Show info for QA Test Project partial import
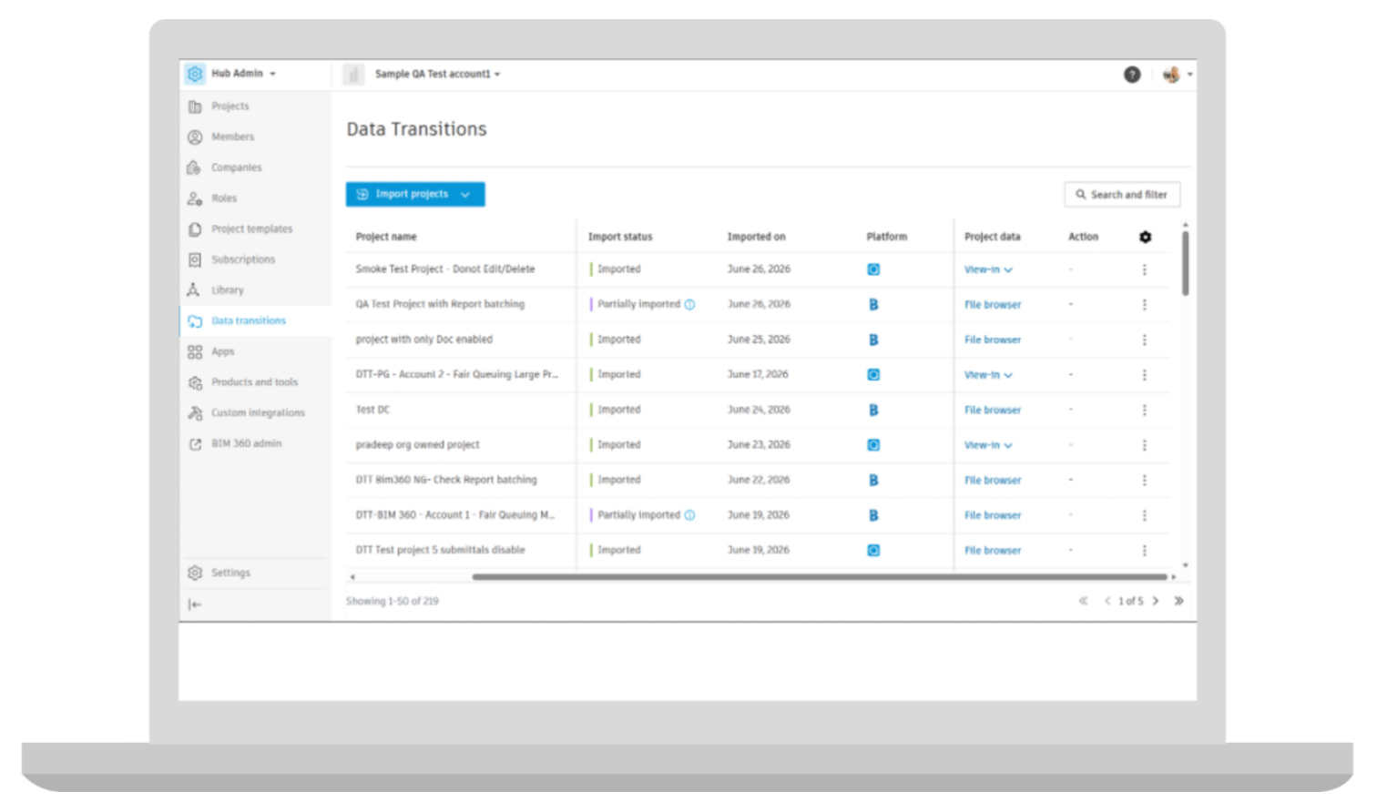Viewport: 1377px width, 812px height. point(689,305)
